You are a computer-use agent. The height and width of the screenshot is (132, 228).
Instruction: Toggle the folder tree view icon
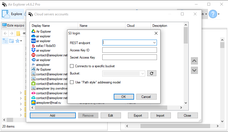point(5,41)
